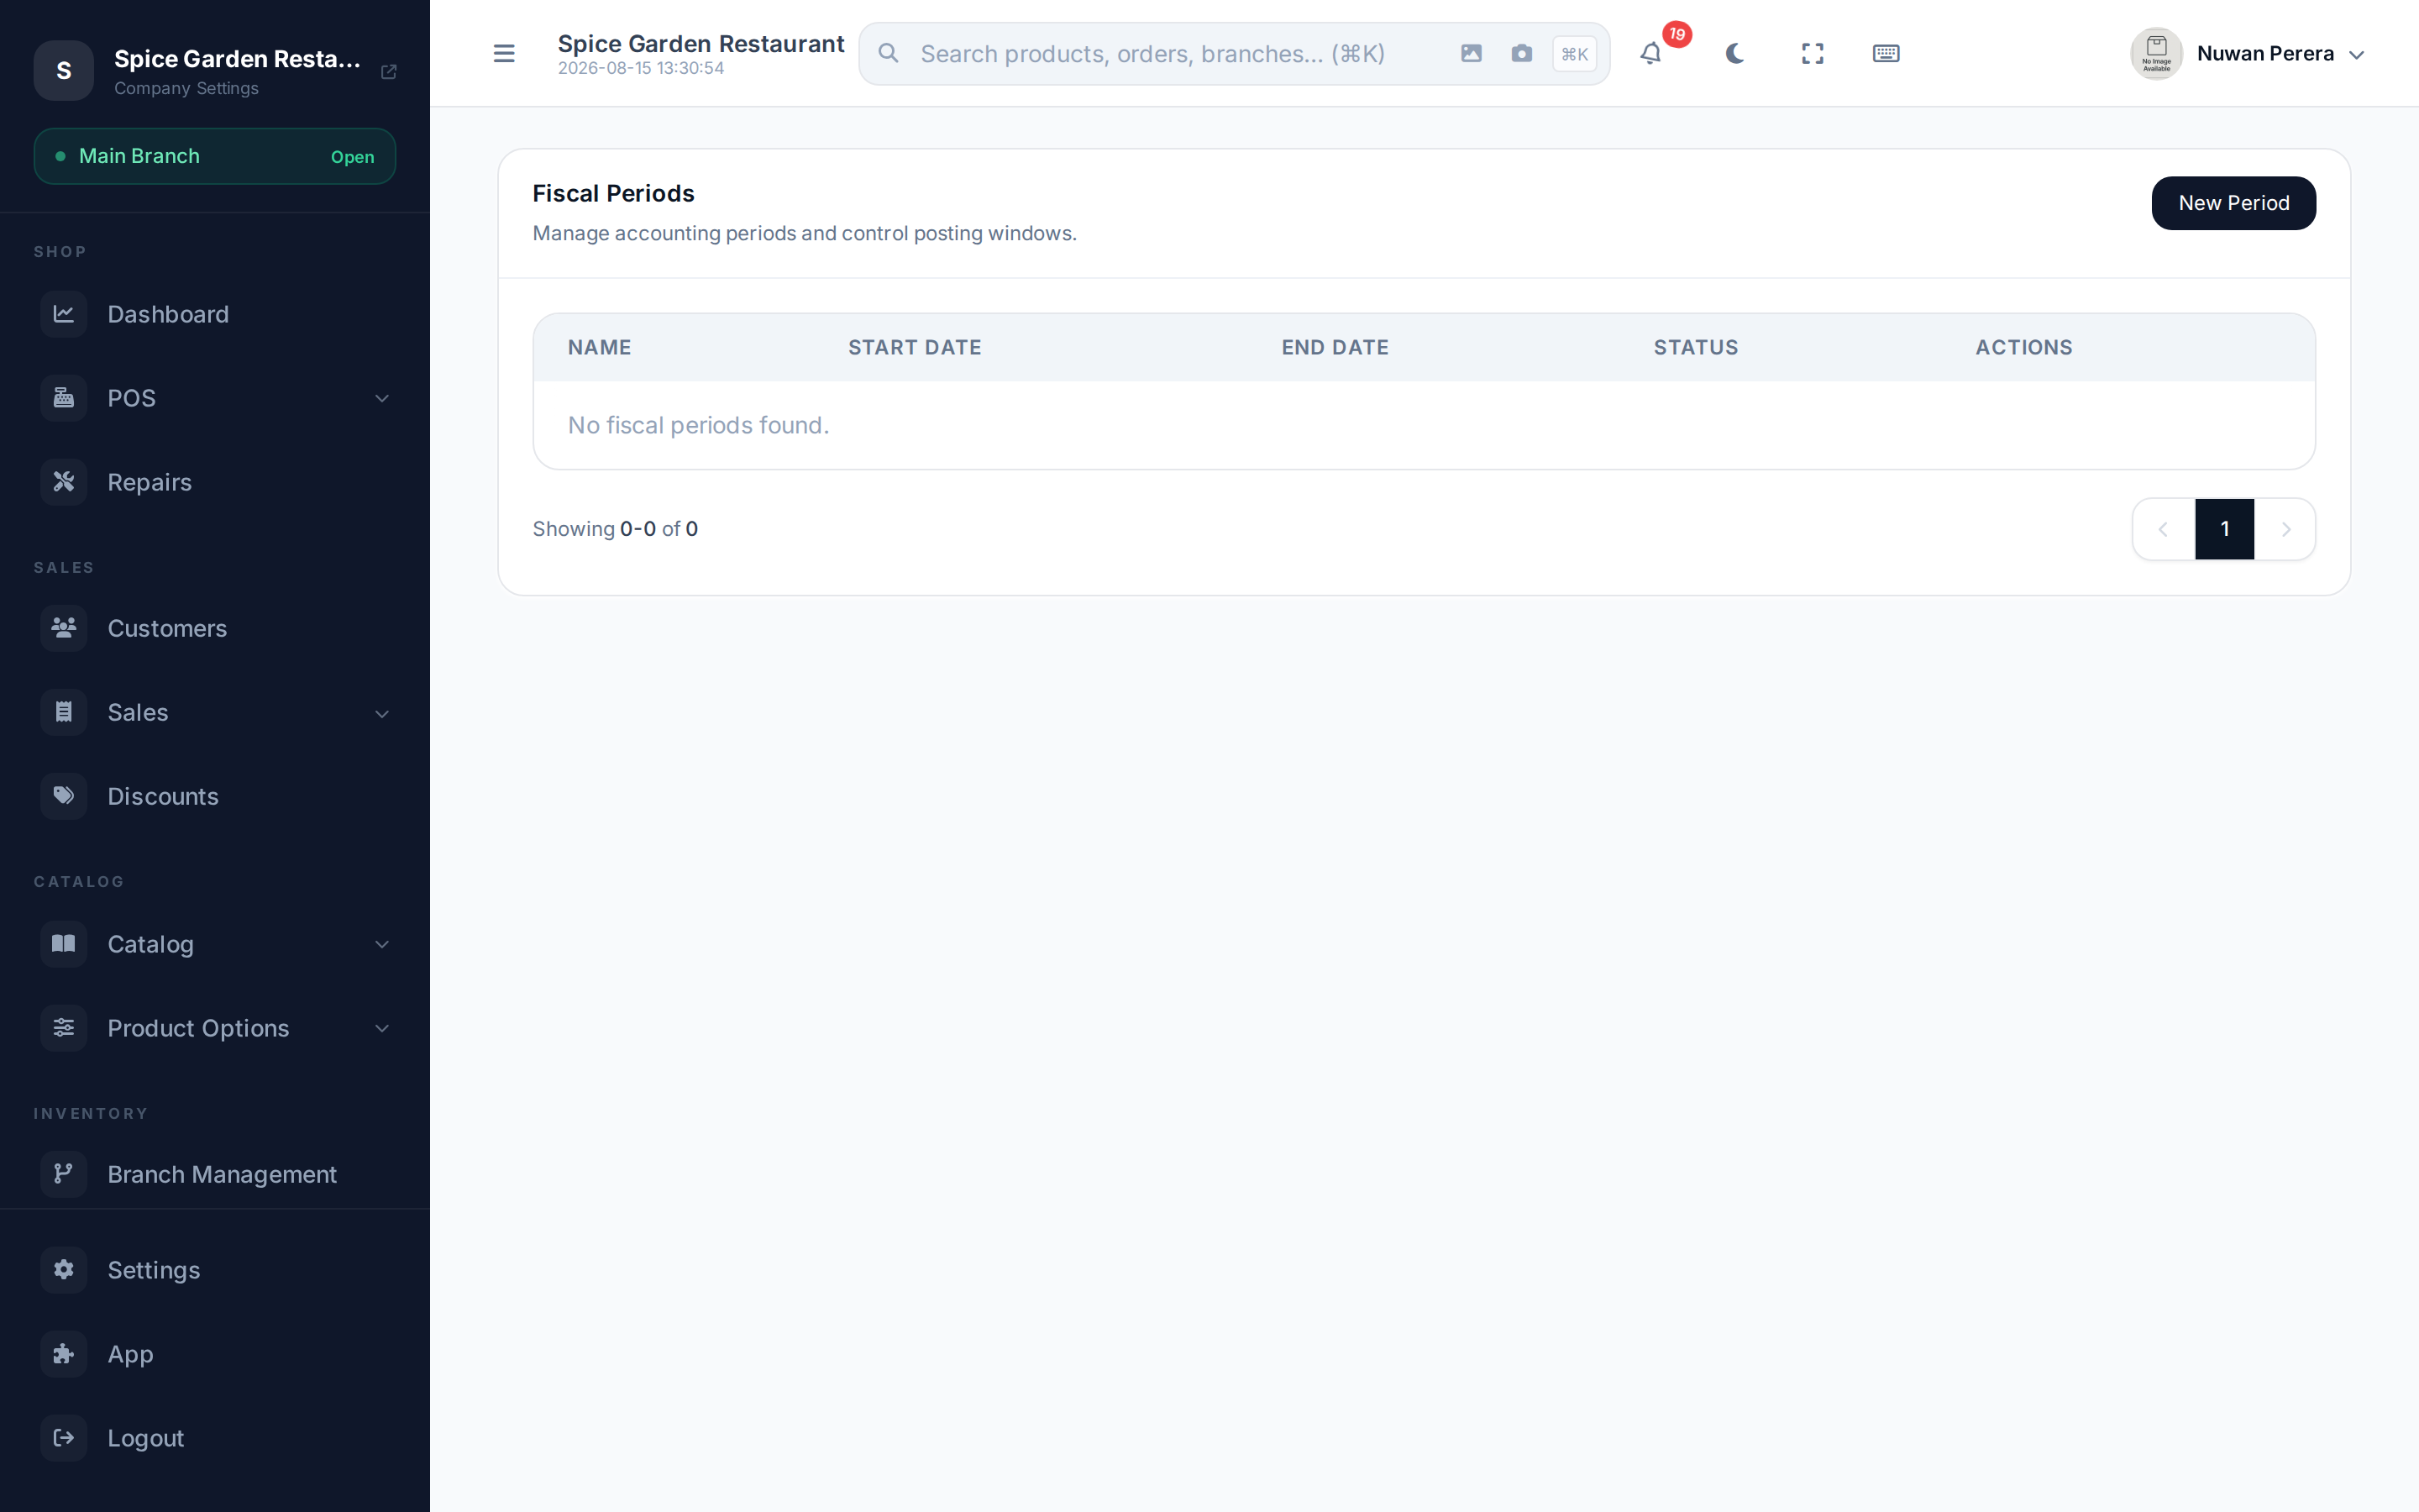Click the END DATE column header
This screenshot has width=2419, height=1512.
tap(1335, 347)
